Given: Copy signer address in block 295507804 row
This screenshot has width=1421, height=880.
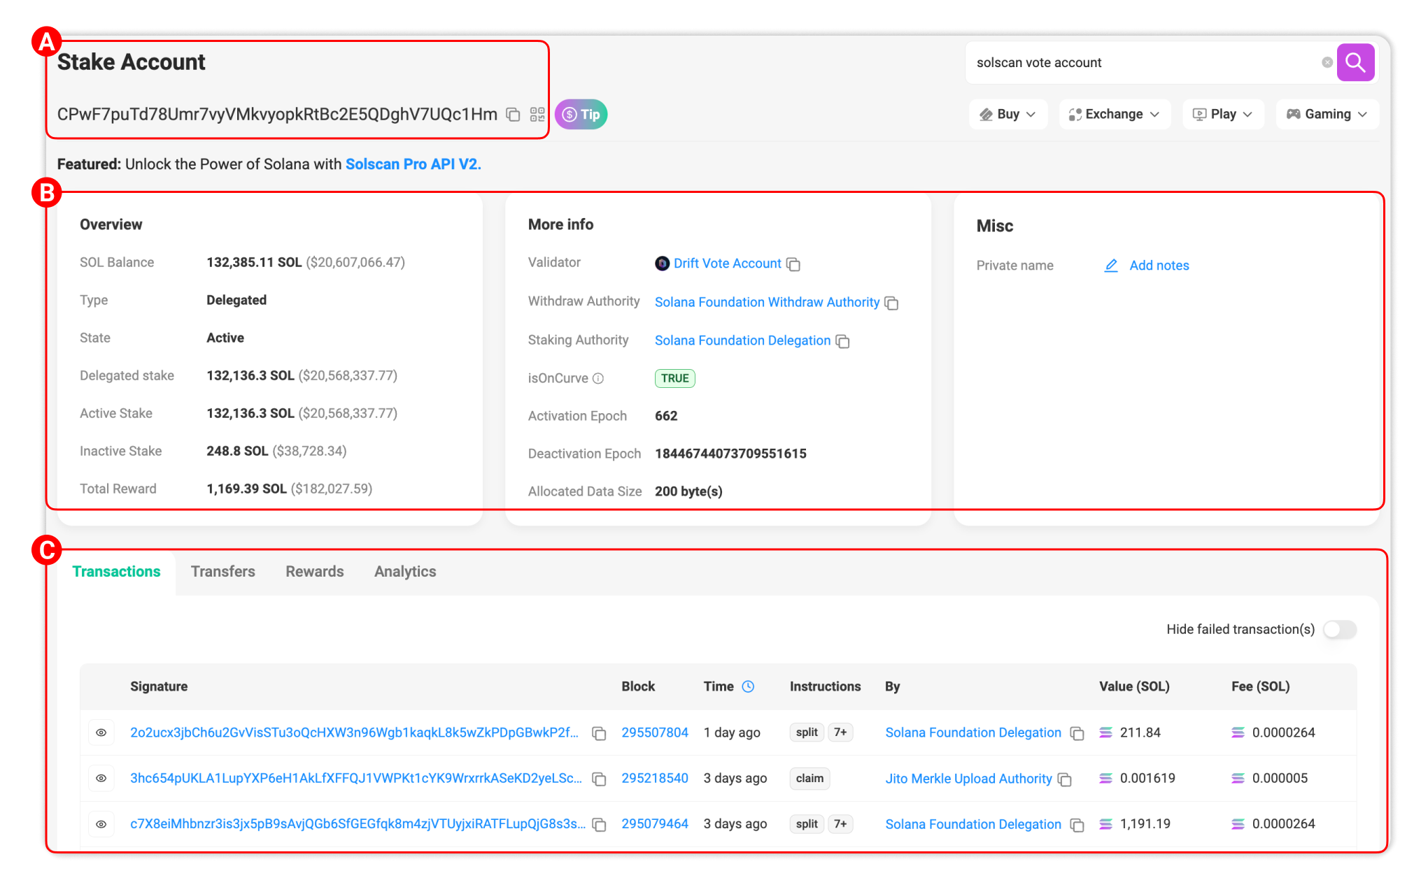Looking at the screenshot, I should tap(1077, 733).
